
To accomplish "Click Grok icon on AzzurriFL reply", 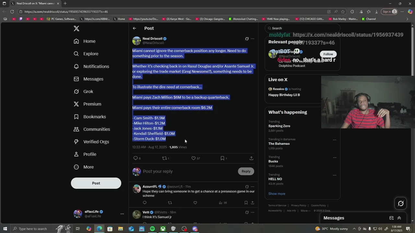I will click(247, 187).
